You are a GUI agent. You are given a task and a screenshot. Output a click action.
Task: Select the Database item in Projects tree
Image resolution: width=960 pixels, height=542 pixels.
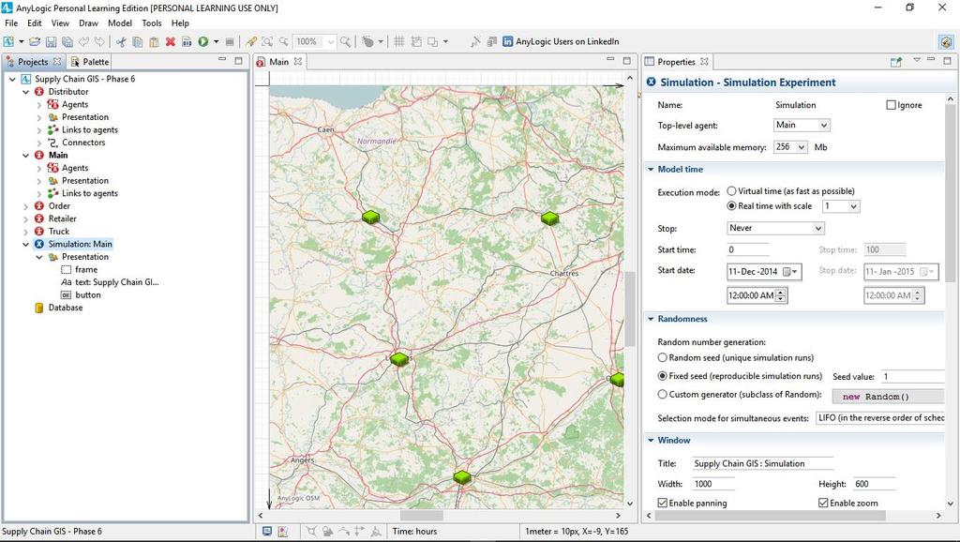(65, 309)
